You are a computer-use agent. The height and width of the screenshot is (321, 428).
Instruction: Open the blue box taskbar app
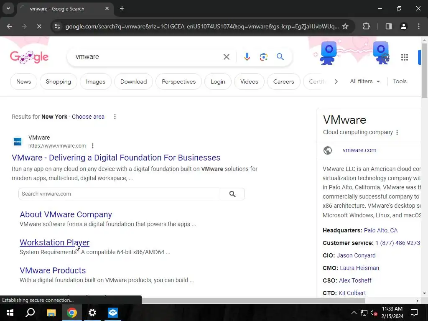(113, 313)
